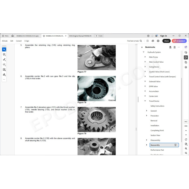Collapse the Hydraulic System bookmark
189x189 pixels.
coord(144,52)
